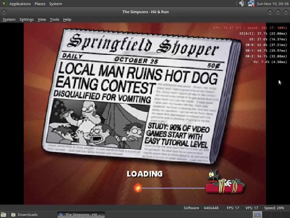Select The Simpsons - Hit taskbar button
Viewport: 290px width, 218px height.
coord(81,215)
